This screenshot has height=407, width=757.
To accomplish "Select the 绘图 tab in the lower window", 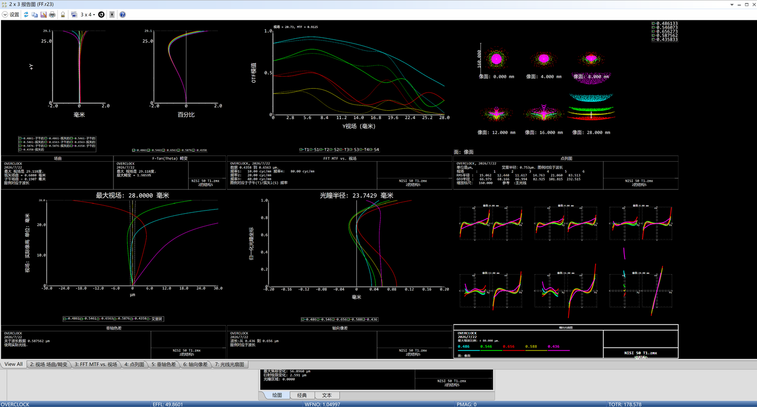I will (x=277, y=395).
